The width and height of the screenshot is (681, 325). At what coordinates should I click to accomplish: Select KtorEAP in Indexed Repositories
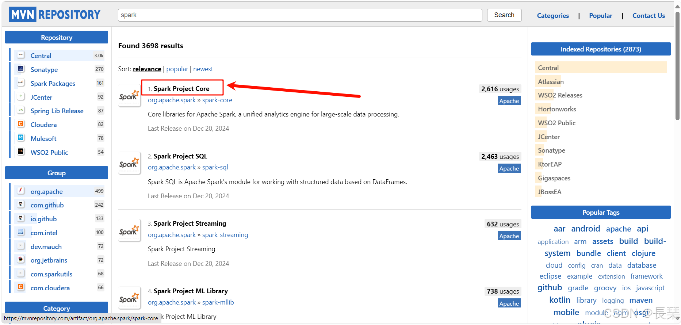pyautogui.click(x=550, y=164)
